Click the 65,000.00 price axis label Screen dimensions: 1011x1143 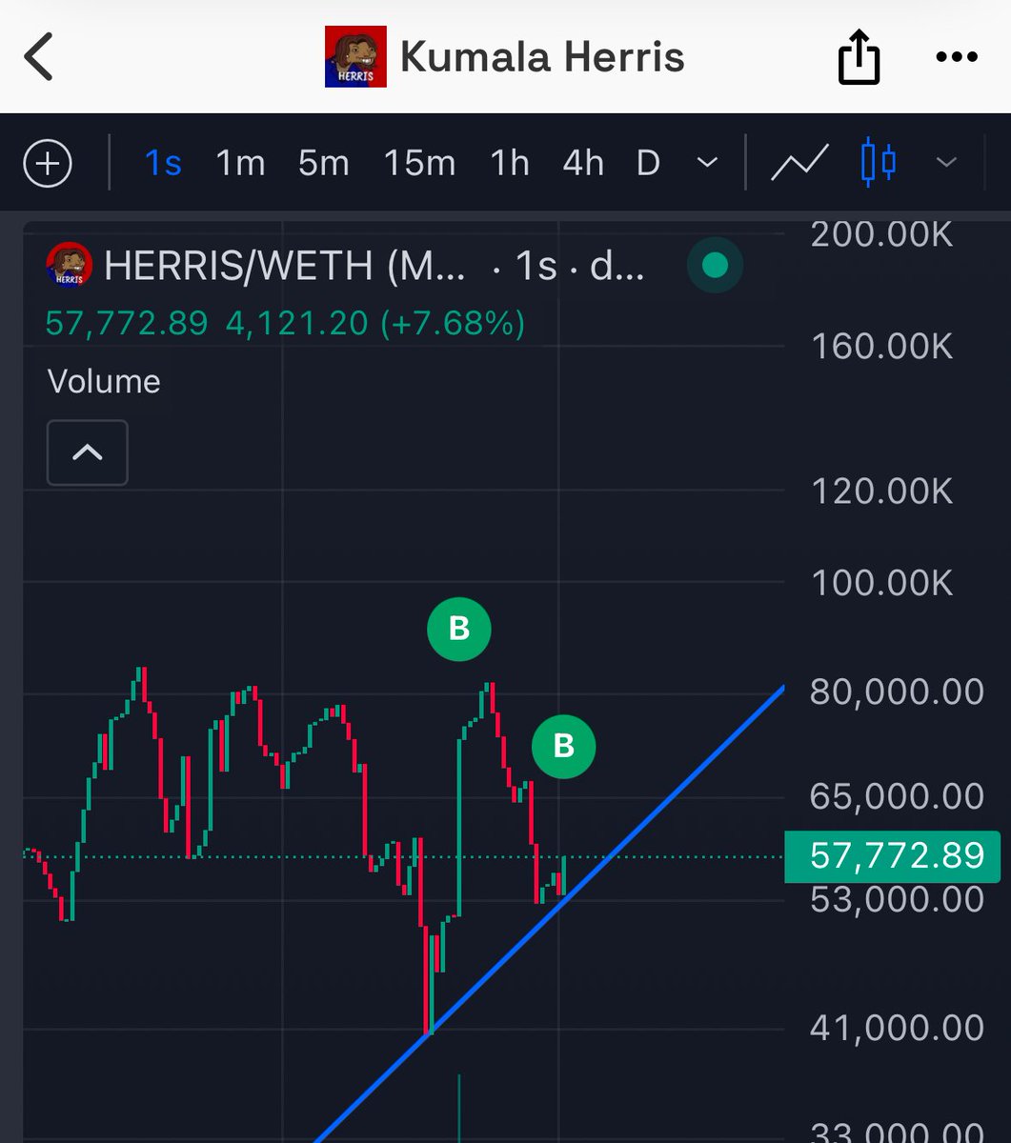point(897,796)
